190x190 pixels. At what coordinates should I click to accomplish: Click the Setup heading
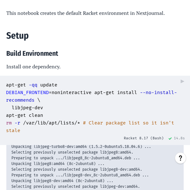(x=17, y=35)
